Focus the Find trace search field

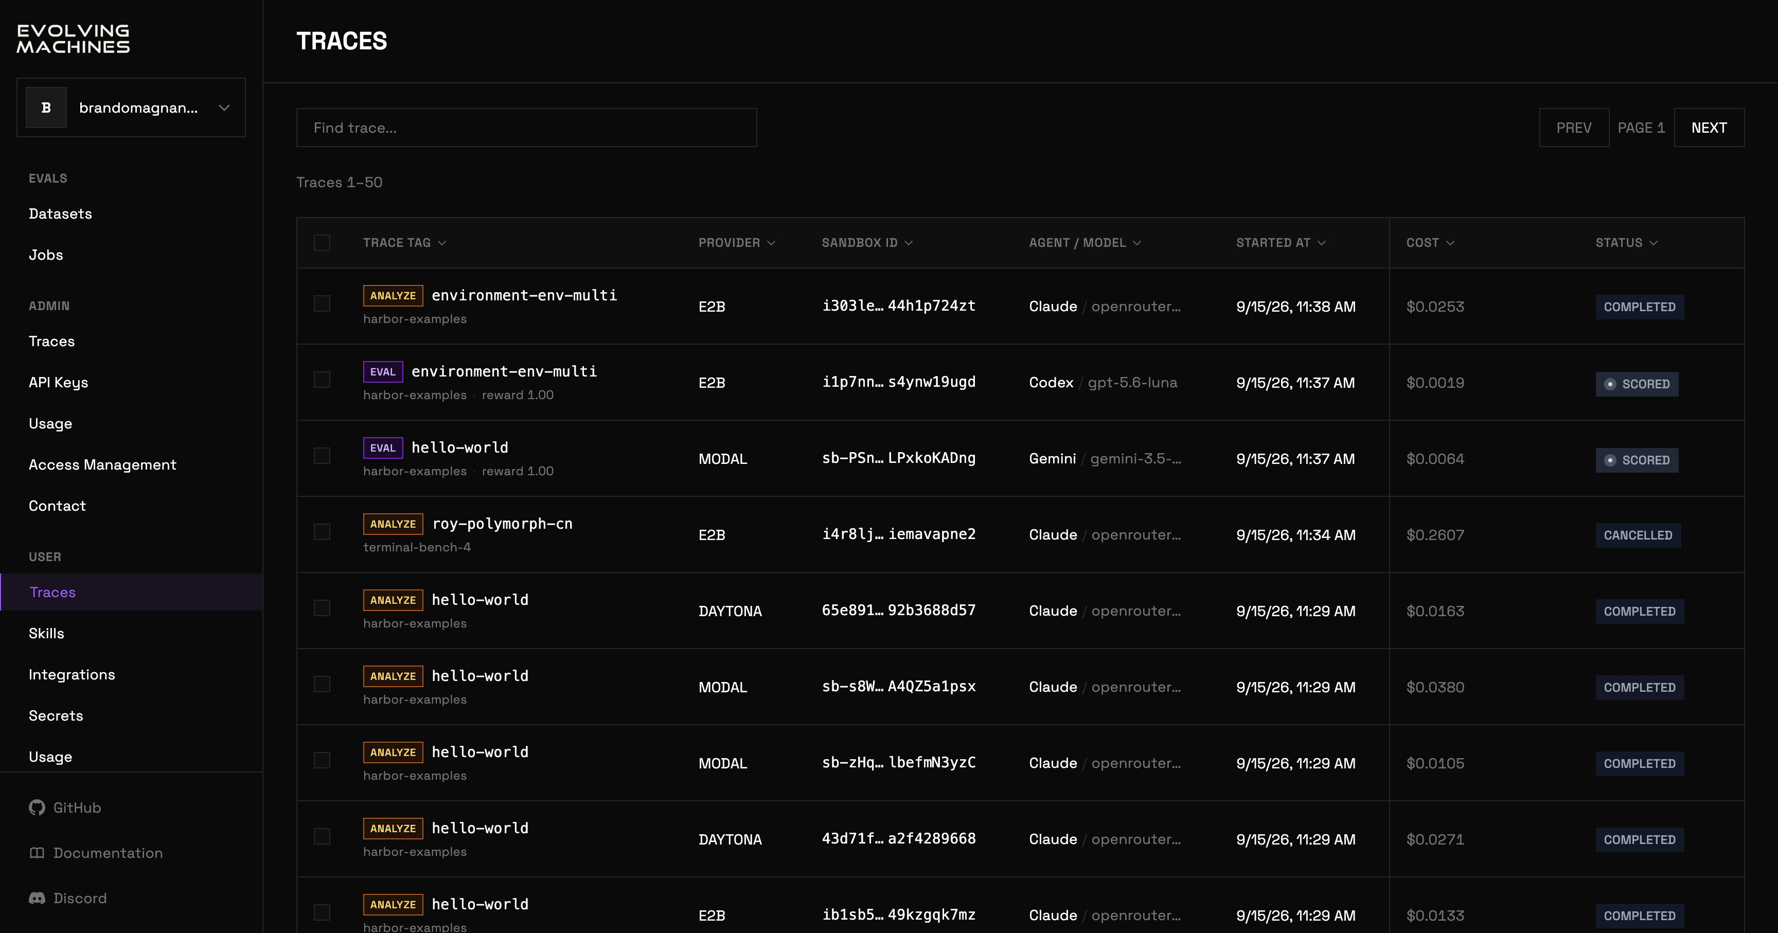527,128
